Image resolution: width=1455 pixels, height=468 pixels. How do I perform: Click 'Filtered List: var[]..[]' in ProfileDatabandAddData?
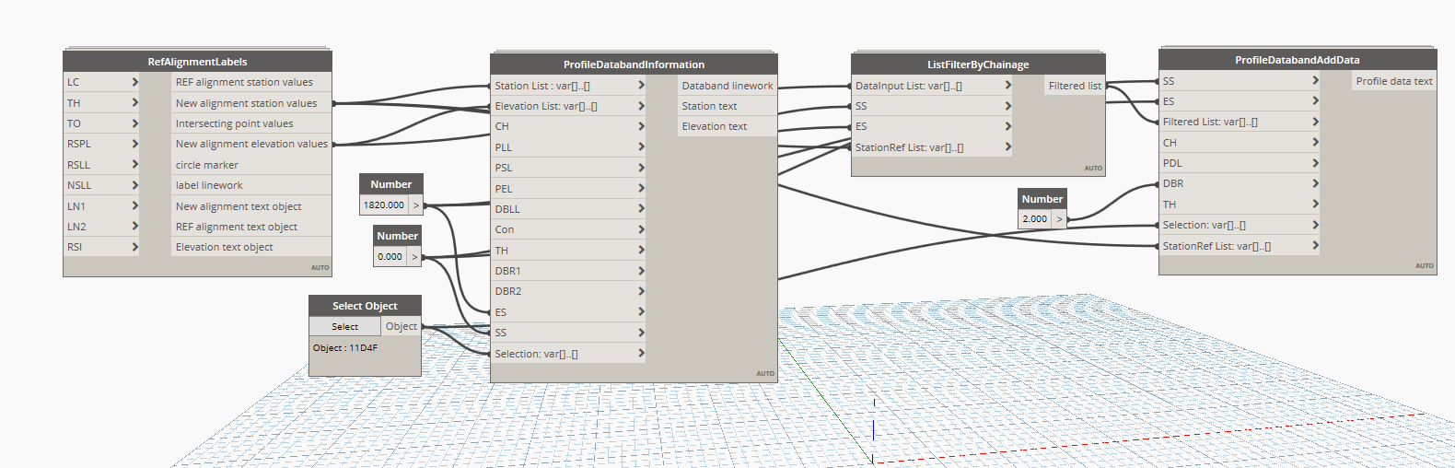(x=1240, y=122)
